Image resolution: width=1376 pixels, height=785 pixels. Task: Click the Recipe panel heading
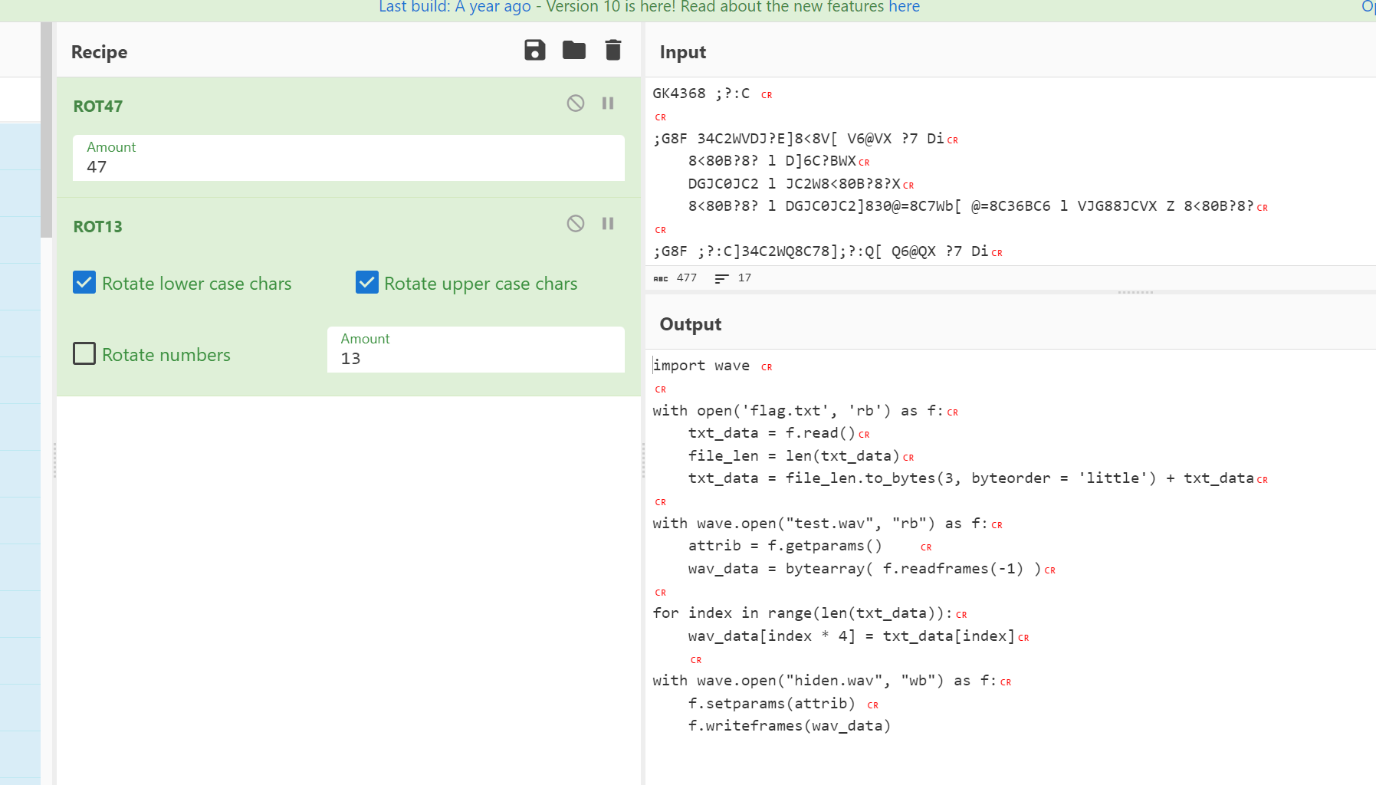click(x=100, y=52)
